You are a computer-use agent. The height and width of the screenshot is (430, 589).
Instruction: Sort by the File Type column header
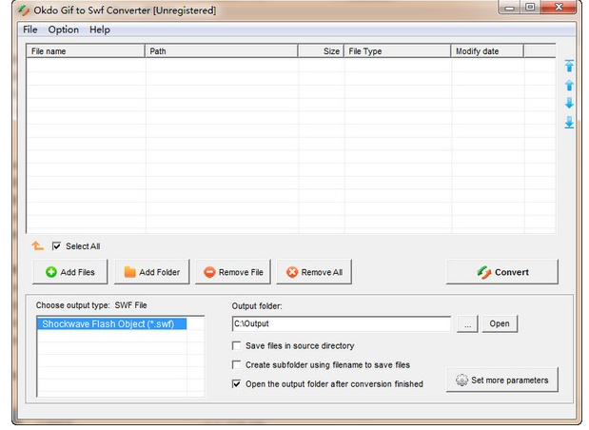coord(398,51)
